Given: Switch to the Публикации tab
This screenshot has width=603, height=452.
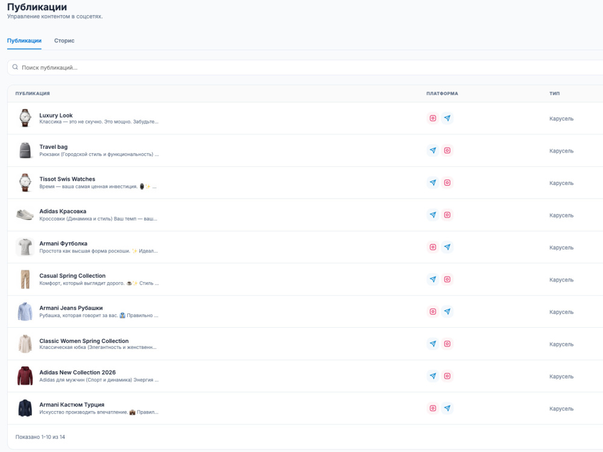Looking at the screenshot, I should (24, 41).
